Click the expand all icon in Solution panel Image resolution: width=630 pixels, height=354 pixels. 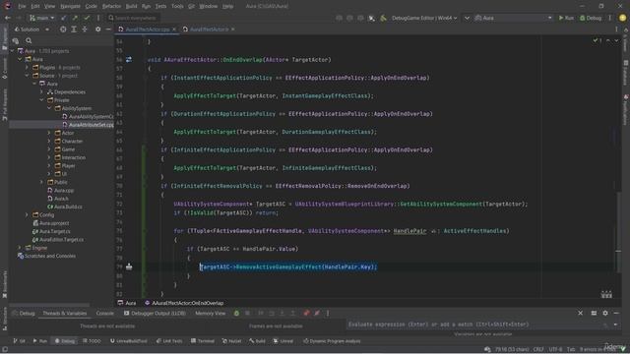pyautogui.click(x=74, y=29)
